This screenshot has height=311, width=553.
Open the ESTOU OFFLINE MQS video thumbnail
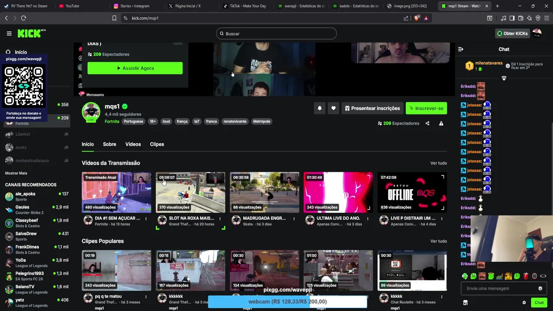(412, 192)
